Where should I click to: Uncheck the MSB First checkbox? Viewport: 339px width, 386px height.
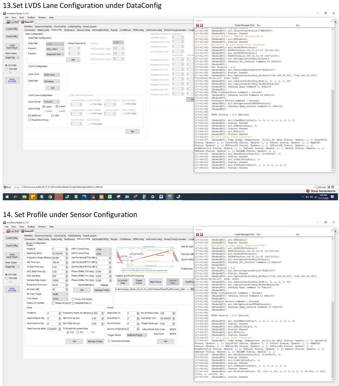(29, 116)
